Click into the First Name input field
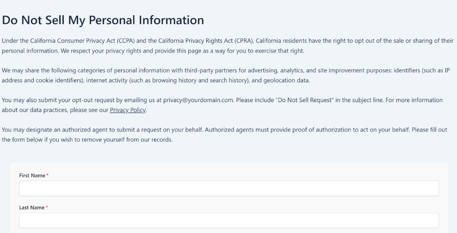The image size is (457, 233). 228,188
